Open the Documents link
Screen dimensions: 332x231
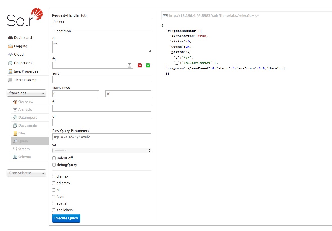point(28,125)
